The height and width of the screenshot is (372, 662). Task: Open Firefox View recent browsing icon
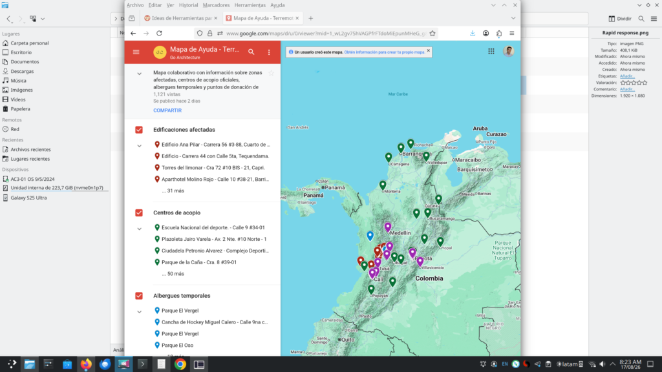132,18
